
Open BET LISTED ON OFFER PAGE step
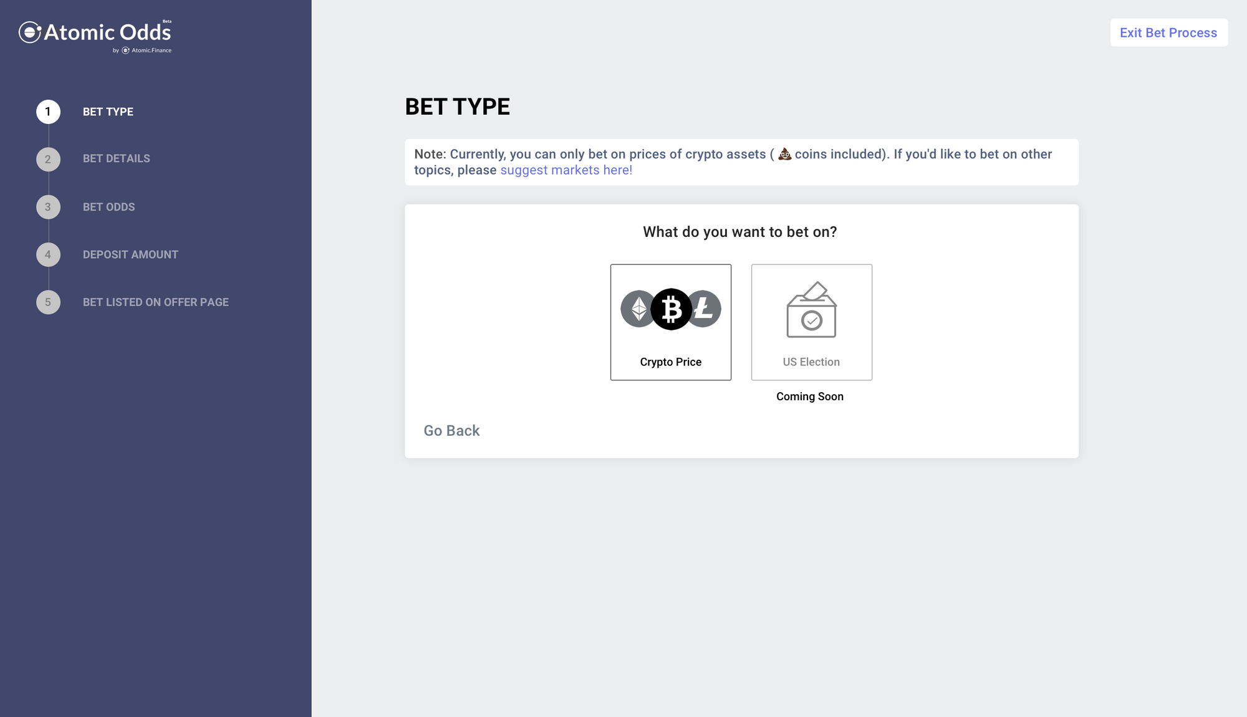pos(156,302)
